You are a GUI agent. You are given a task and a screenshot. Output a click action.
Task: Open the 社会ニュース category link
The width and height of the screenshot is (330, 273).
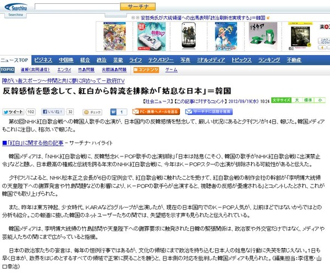[158, 101]
